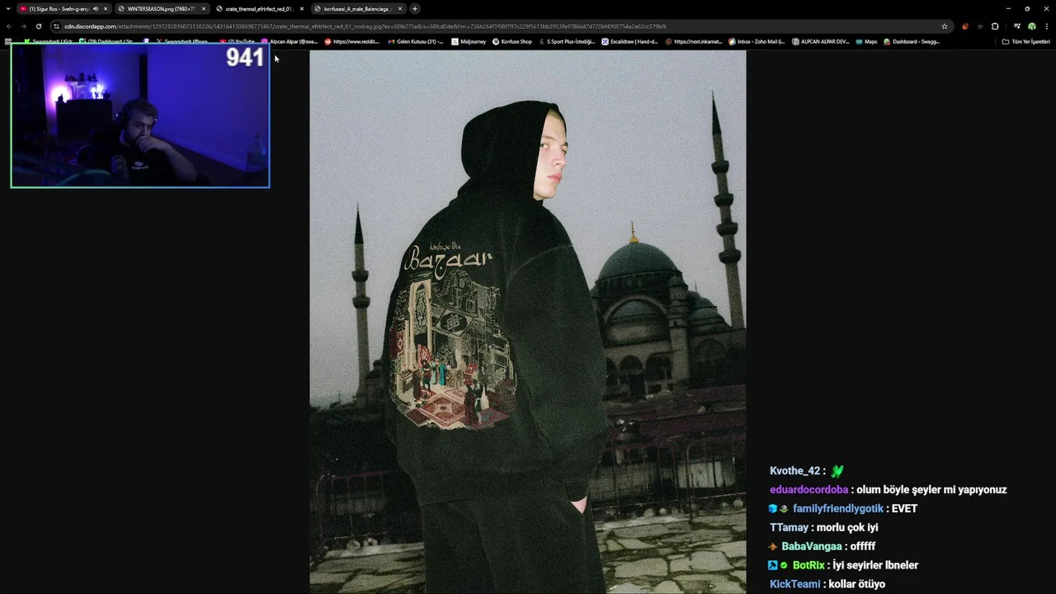Click username eduardocordoba in chat

click(x=809, y=490)
